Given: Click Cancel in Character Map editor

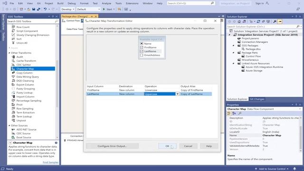Looking at the screenshot, I should [188, 146].
